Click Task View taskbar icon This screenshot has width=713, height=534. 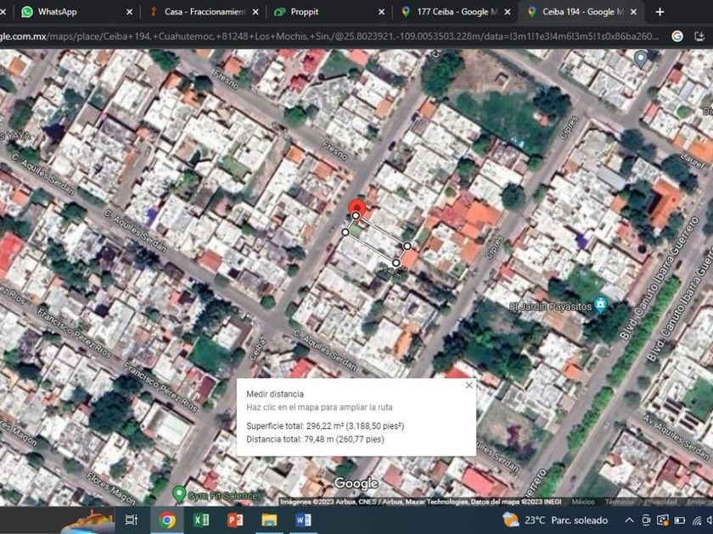(132, 520)
